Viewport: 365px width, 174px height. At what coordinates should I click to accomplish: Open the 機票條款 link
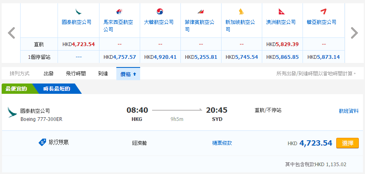click(x=222, y=143)
